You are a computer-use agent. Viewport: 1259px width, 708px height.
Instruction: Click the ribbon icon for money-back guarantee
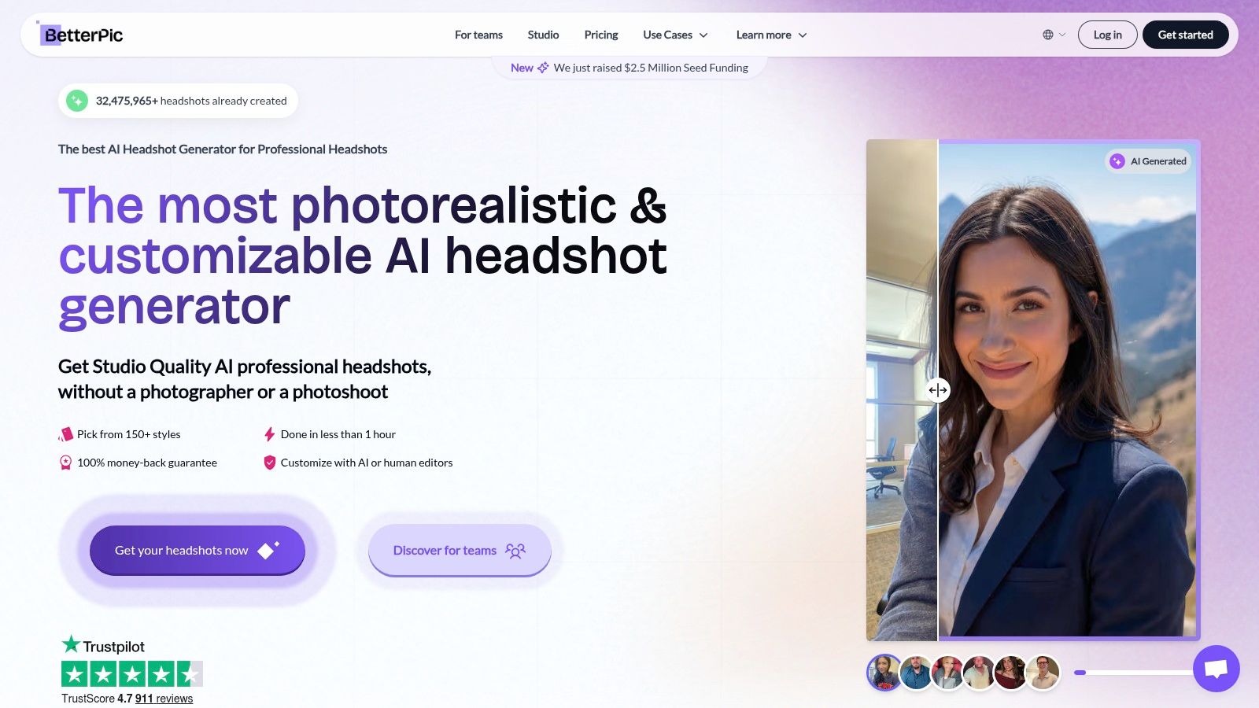66,462
